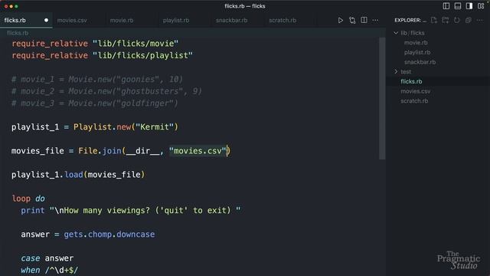The width and height of the screenshot is (490, 276).
Task: Select flicks.rb in Explorer tree
Action: click(411, 81)
